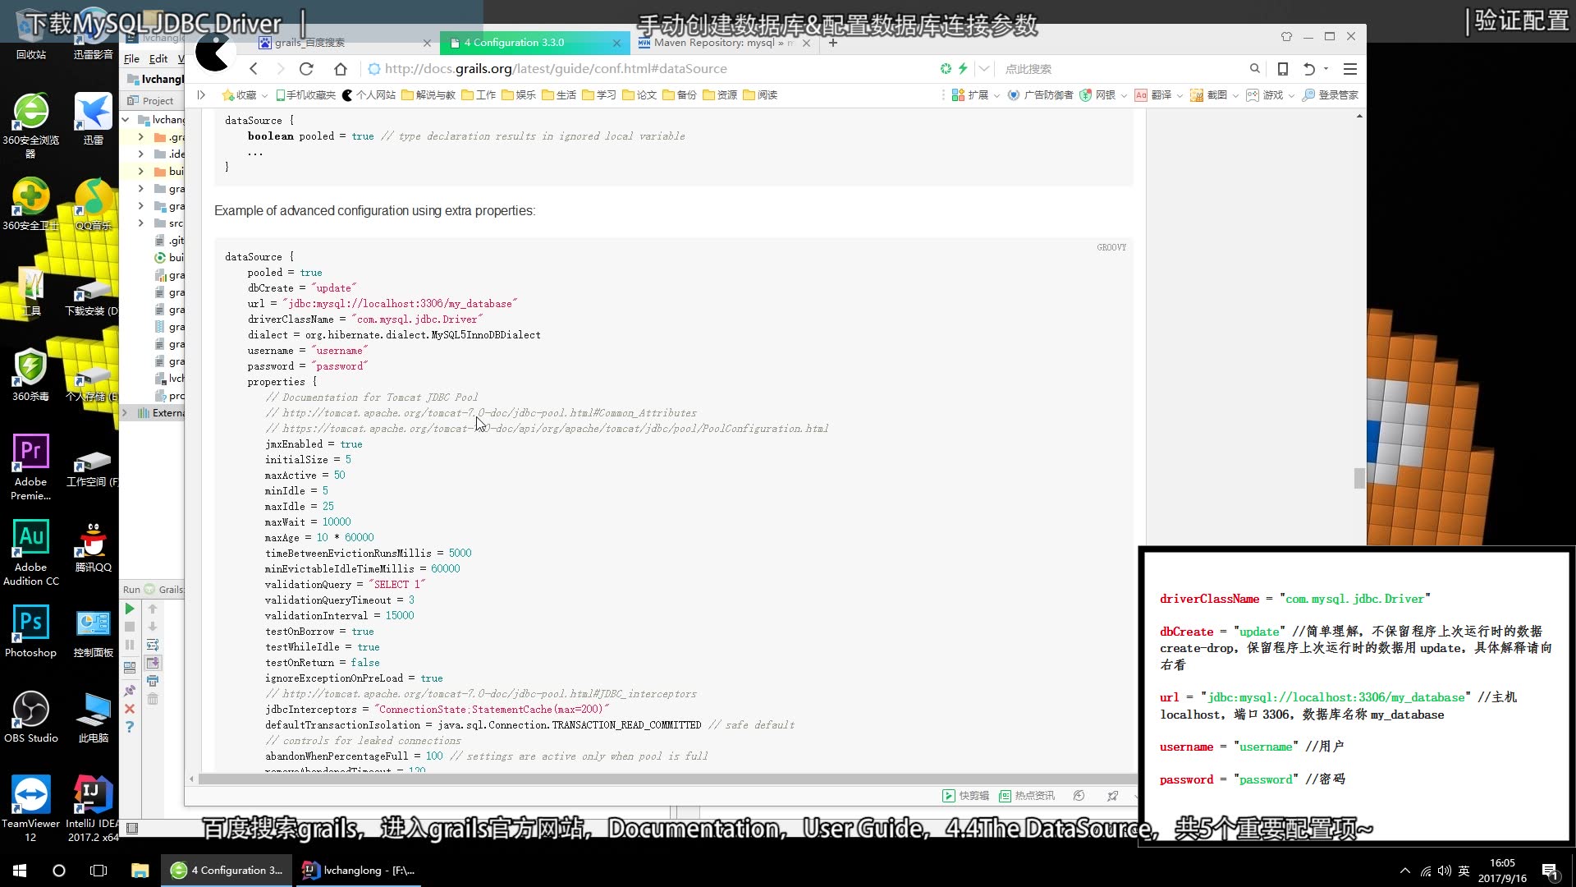Collapse the lvchang project root tree node
The height and width of the screenshot is (887, 1576).
[x=126, y=120]
